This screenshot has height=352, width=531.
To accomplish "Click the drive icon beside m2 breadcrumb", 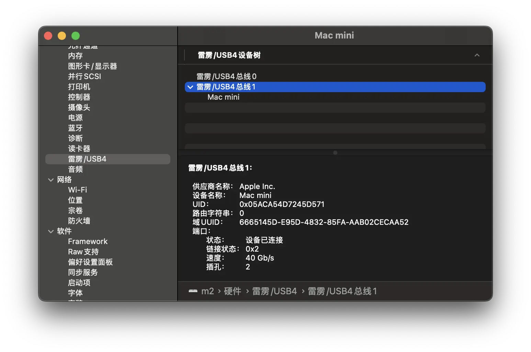I will (193, 291).
